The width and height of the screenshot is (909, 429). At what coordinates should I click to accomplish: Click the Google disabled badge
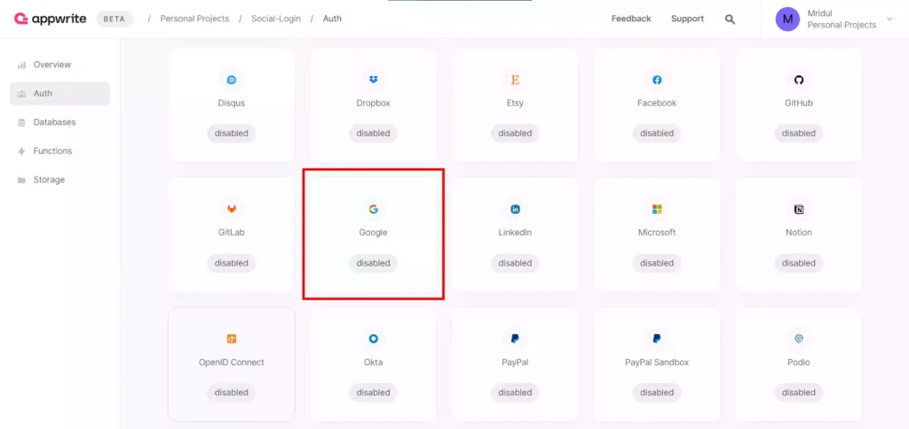point(374,263)
